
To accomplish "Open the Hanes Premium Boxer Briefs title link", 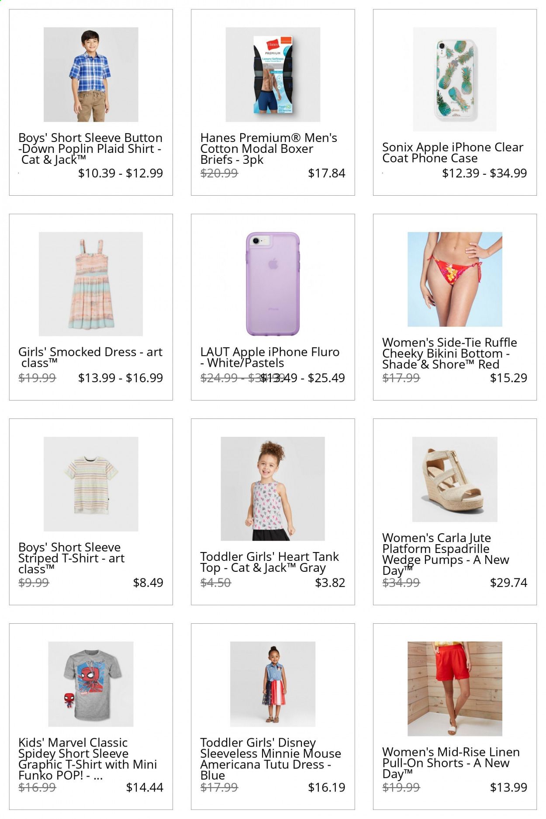I will click(269, 149).
